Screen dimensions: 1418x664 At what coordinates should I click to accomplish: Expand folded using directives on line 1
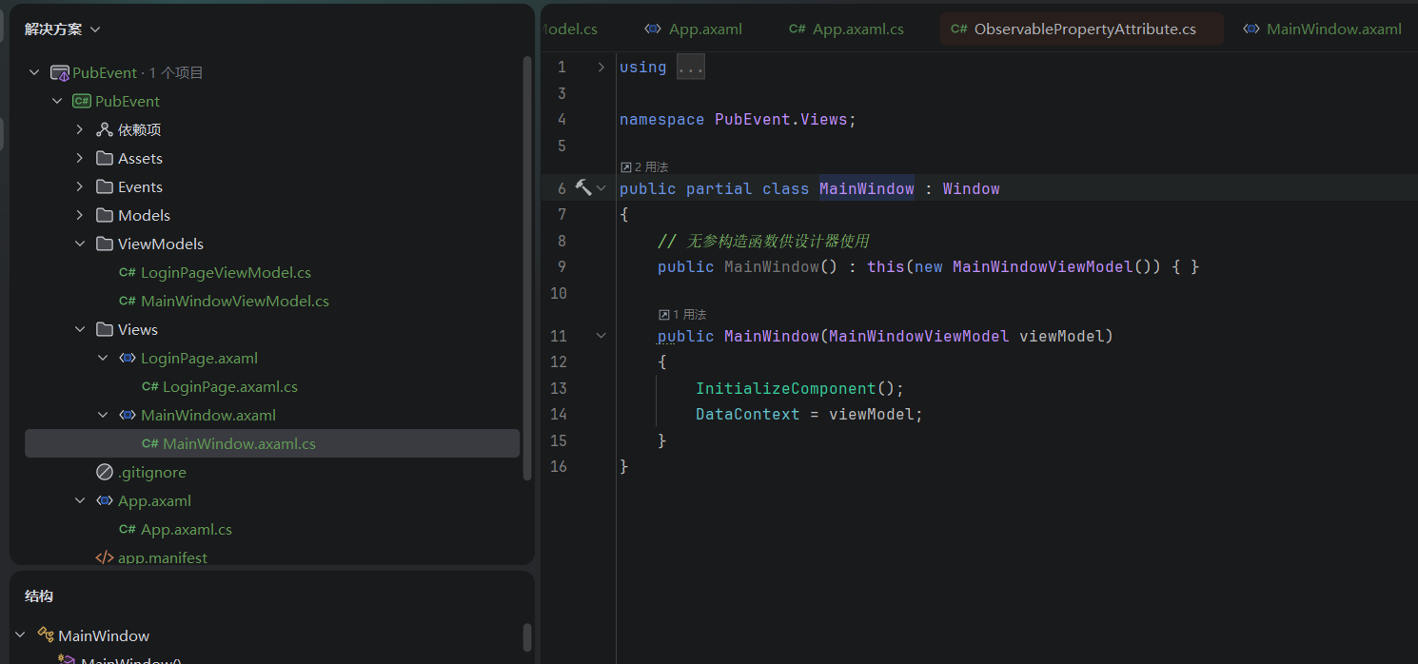(601, 67)
